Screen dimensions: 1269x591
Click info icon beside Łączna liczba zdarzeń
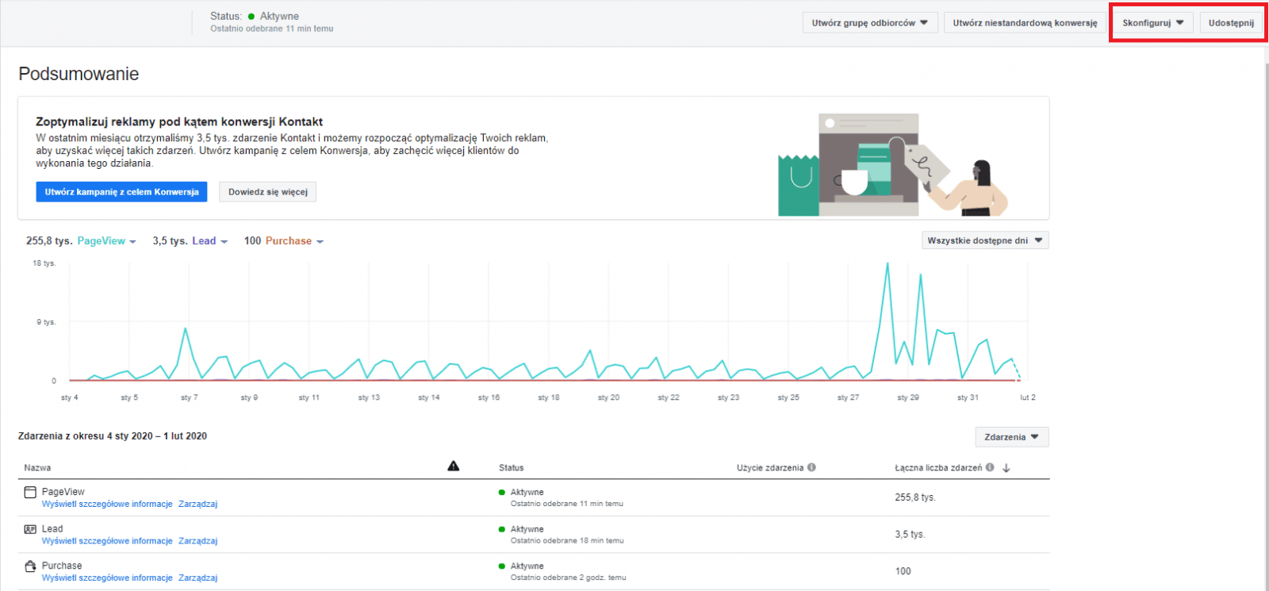click(990, 467)
